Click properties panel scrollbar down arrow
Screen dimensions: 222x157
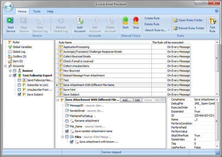217,146
